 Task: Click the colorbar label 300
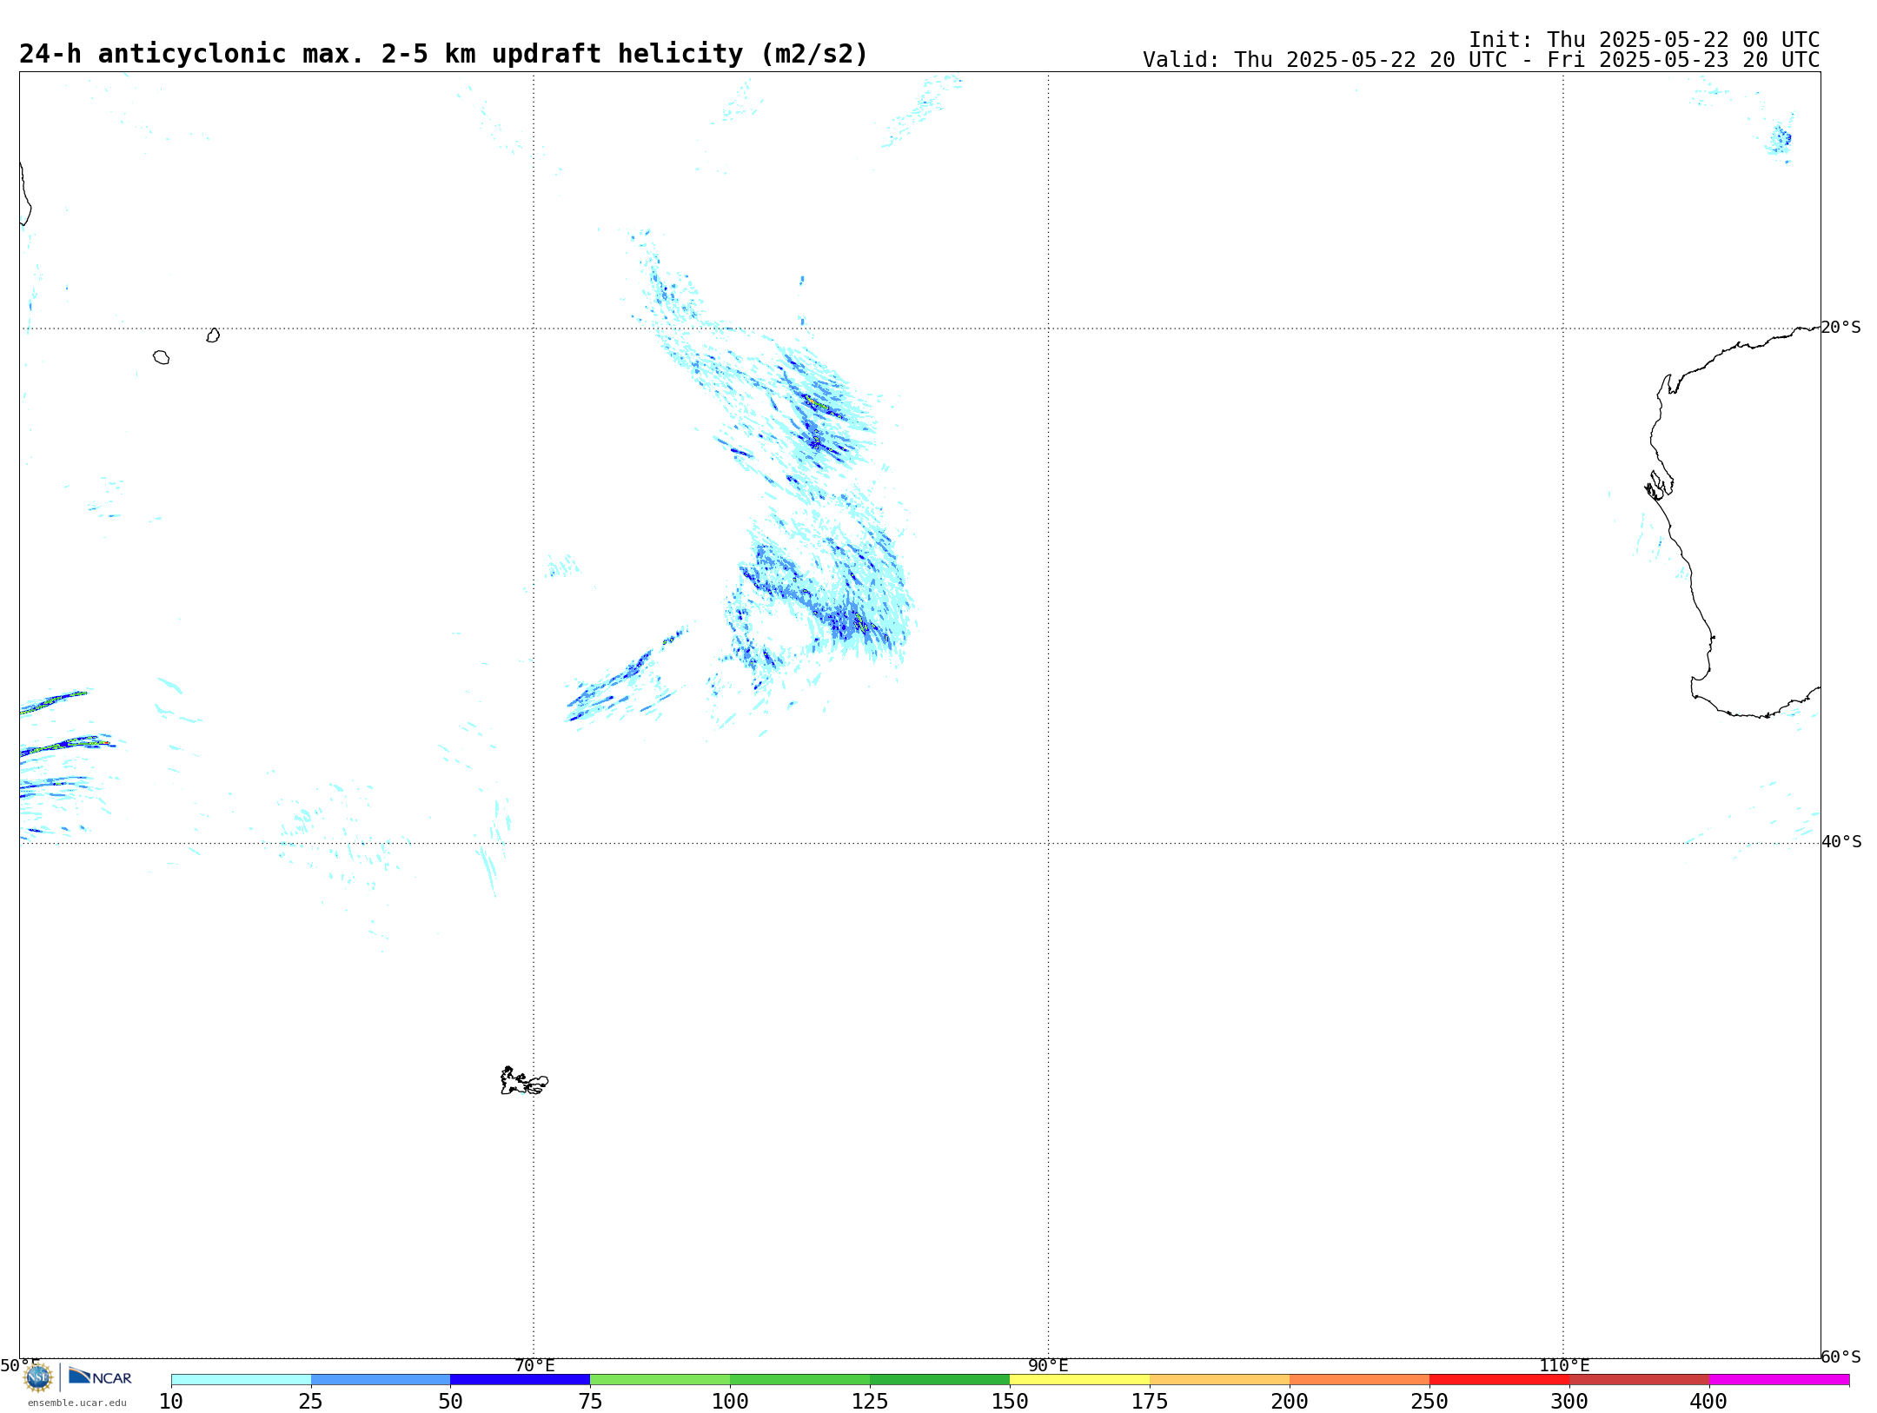tap(1569, 1402)
